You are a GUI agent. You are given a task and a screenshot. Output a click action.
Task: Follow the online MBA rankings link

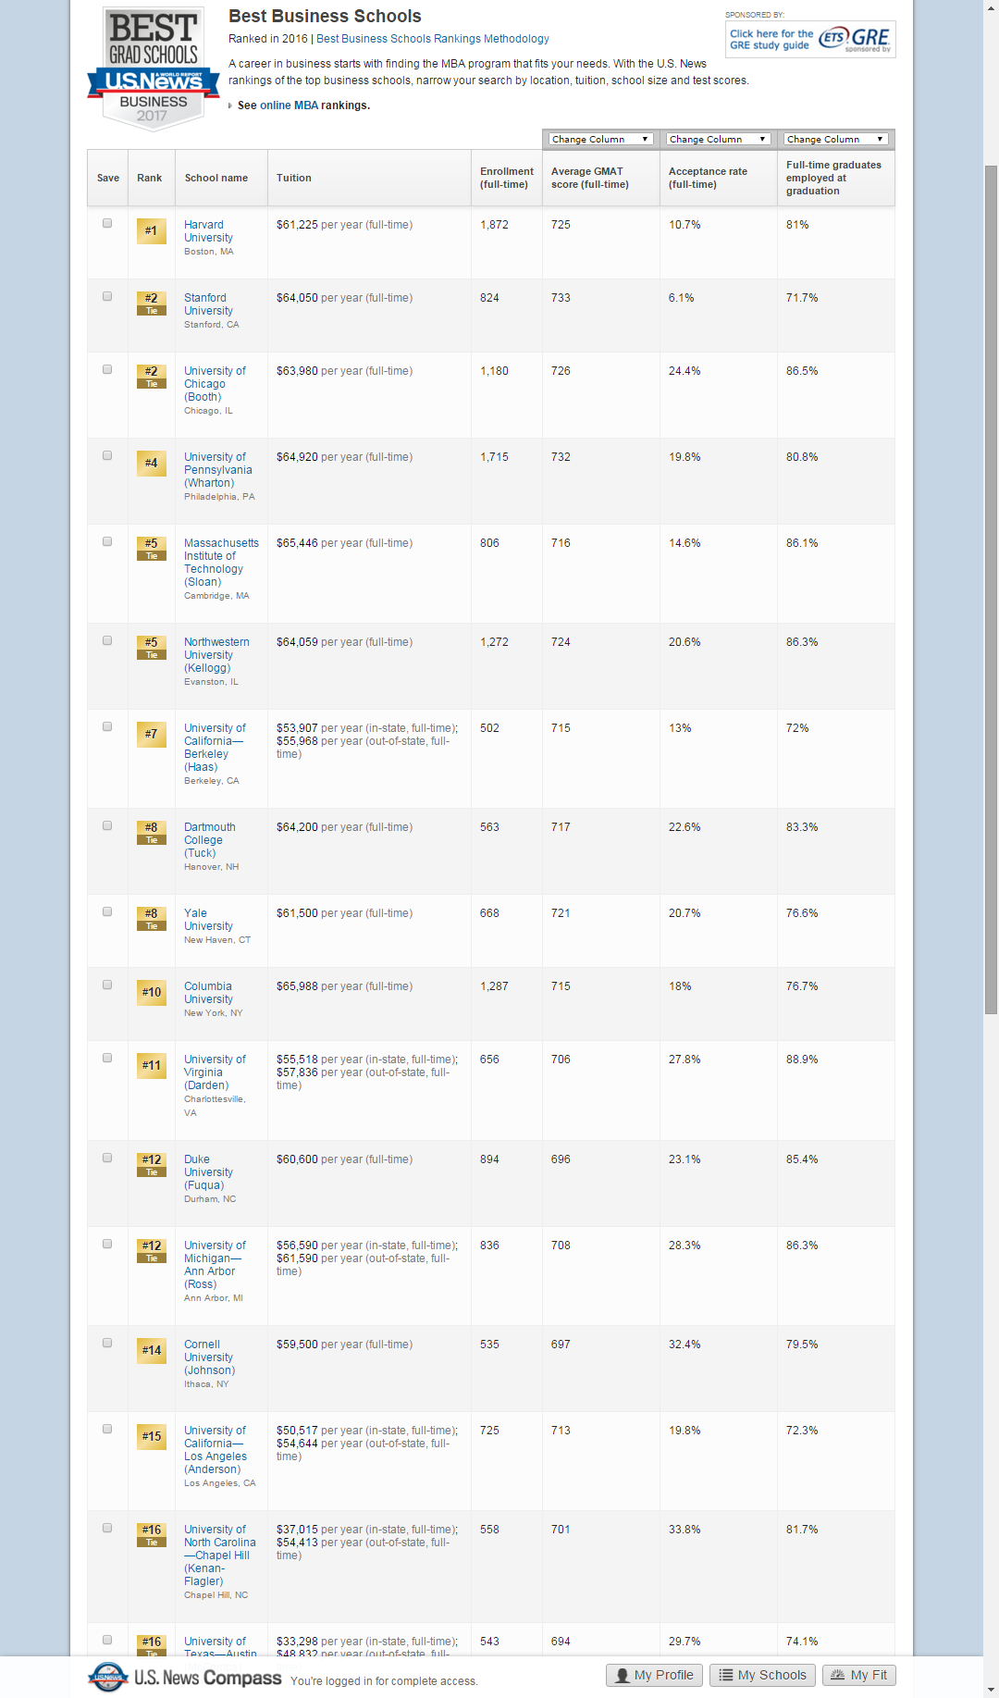(289, 105)
